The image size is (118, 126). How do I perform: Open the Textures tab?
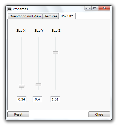(51, 16)
